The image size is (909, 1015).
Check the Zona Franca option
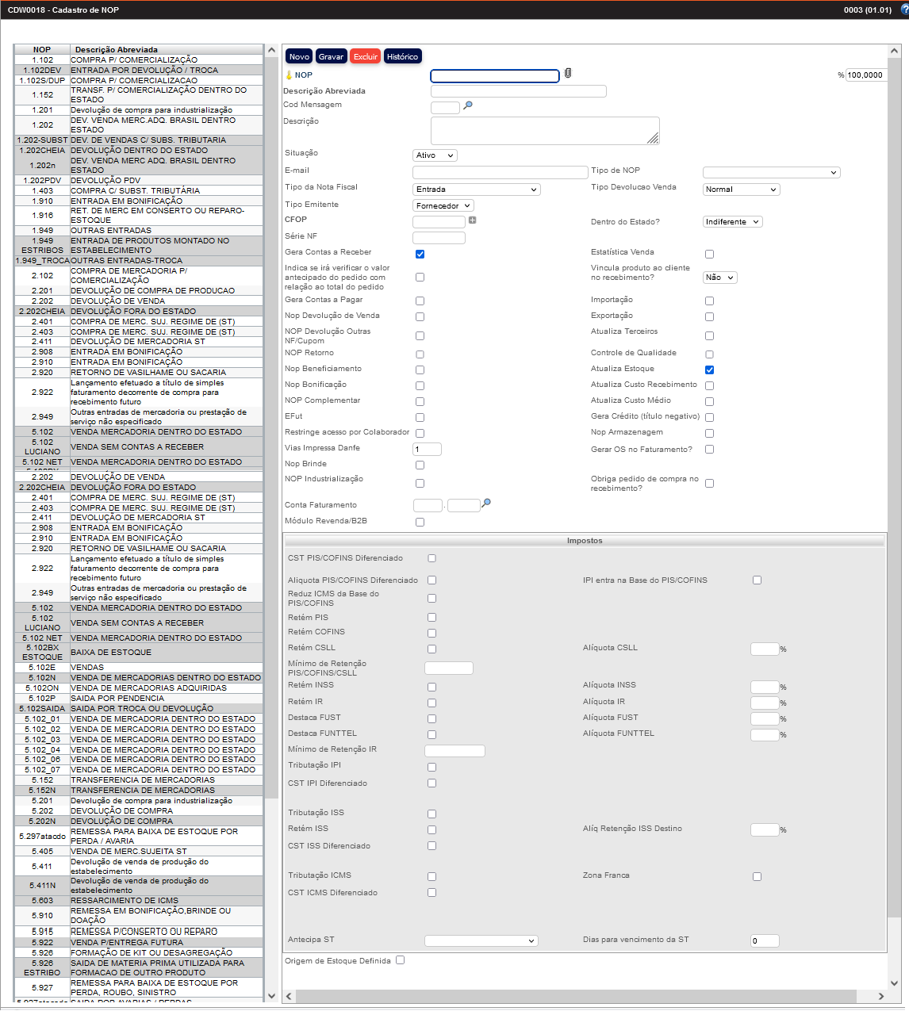coord(757,876)
